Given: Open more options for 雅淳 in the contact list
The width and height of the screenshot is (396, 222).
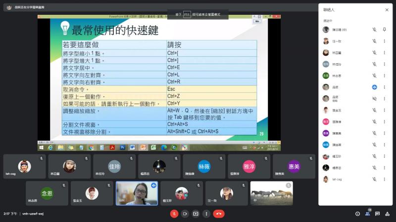Looking at the screenshot, I should click(x=385, y=121).
